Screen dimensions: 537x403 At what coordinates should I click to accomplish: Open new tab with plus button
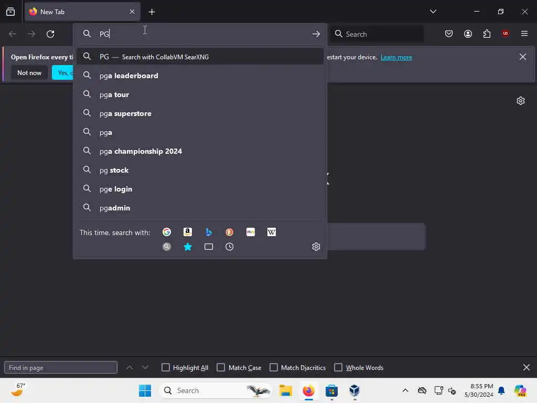152,12
